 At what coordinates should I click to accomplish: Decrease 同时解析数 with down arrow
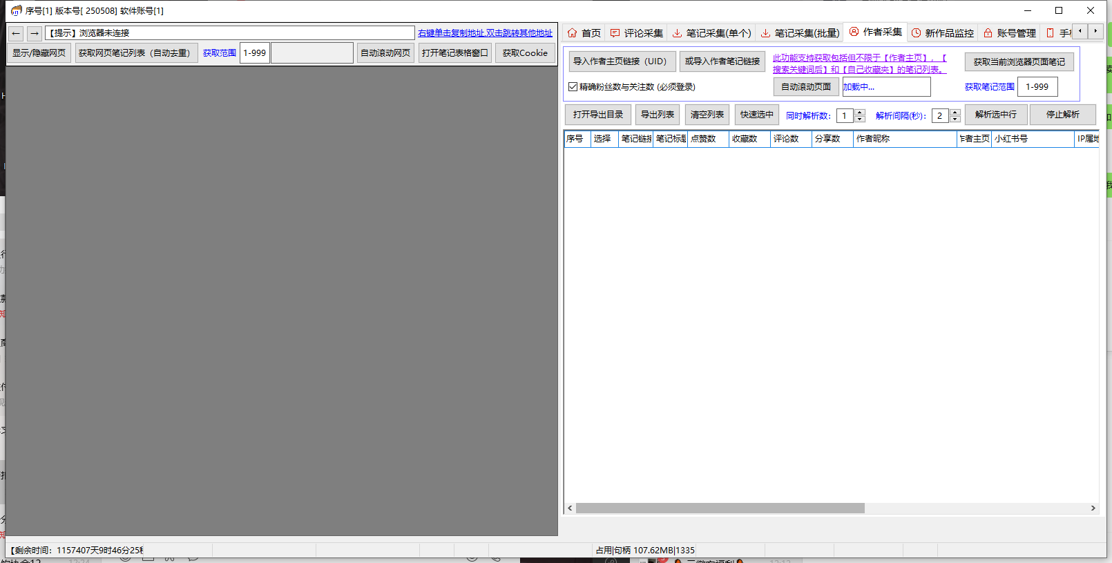(860, 119)
